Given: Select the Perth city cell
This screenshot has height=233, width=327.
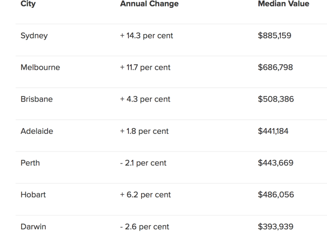Looking at the screenshot, I should [x=30, y=163].
